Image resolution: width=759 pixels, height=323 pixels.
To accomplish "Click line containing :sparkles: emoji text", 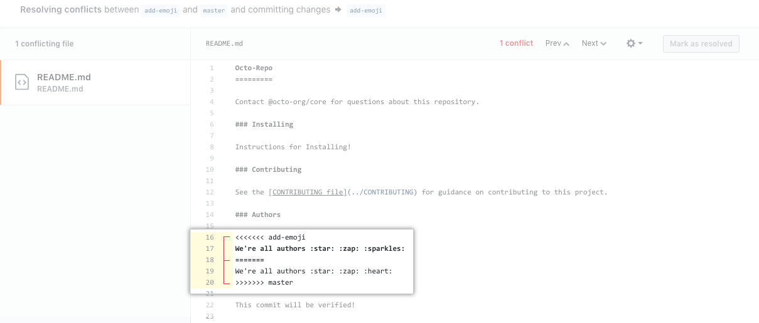I will point(320,248).
